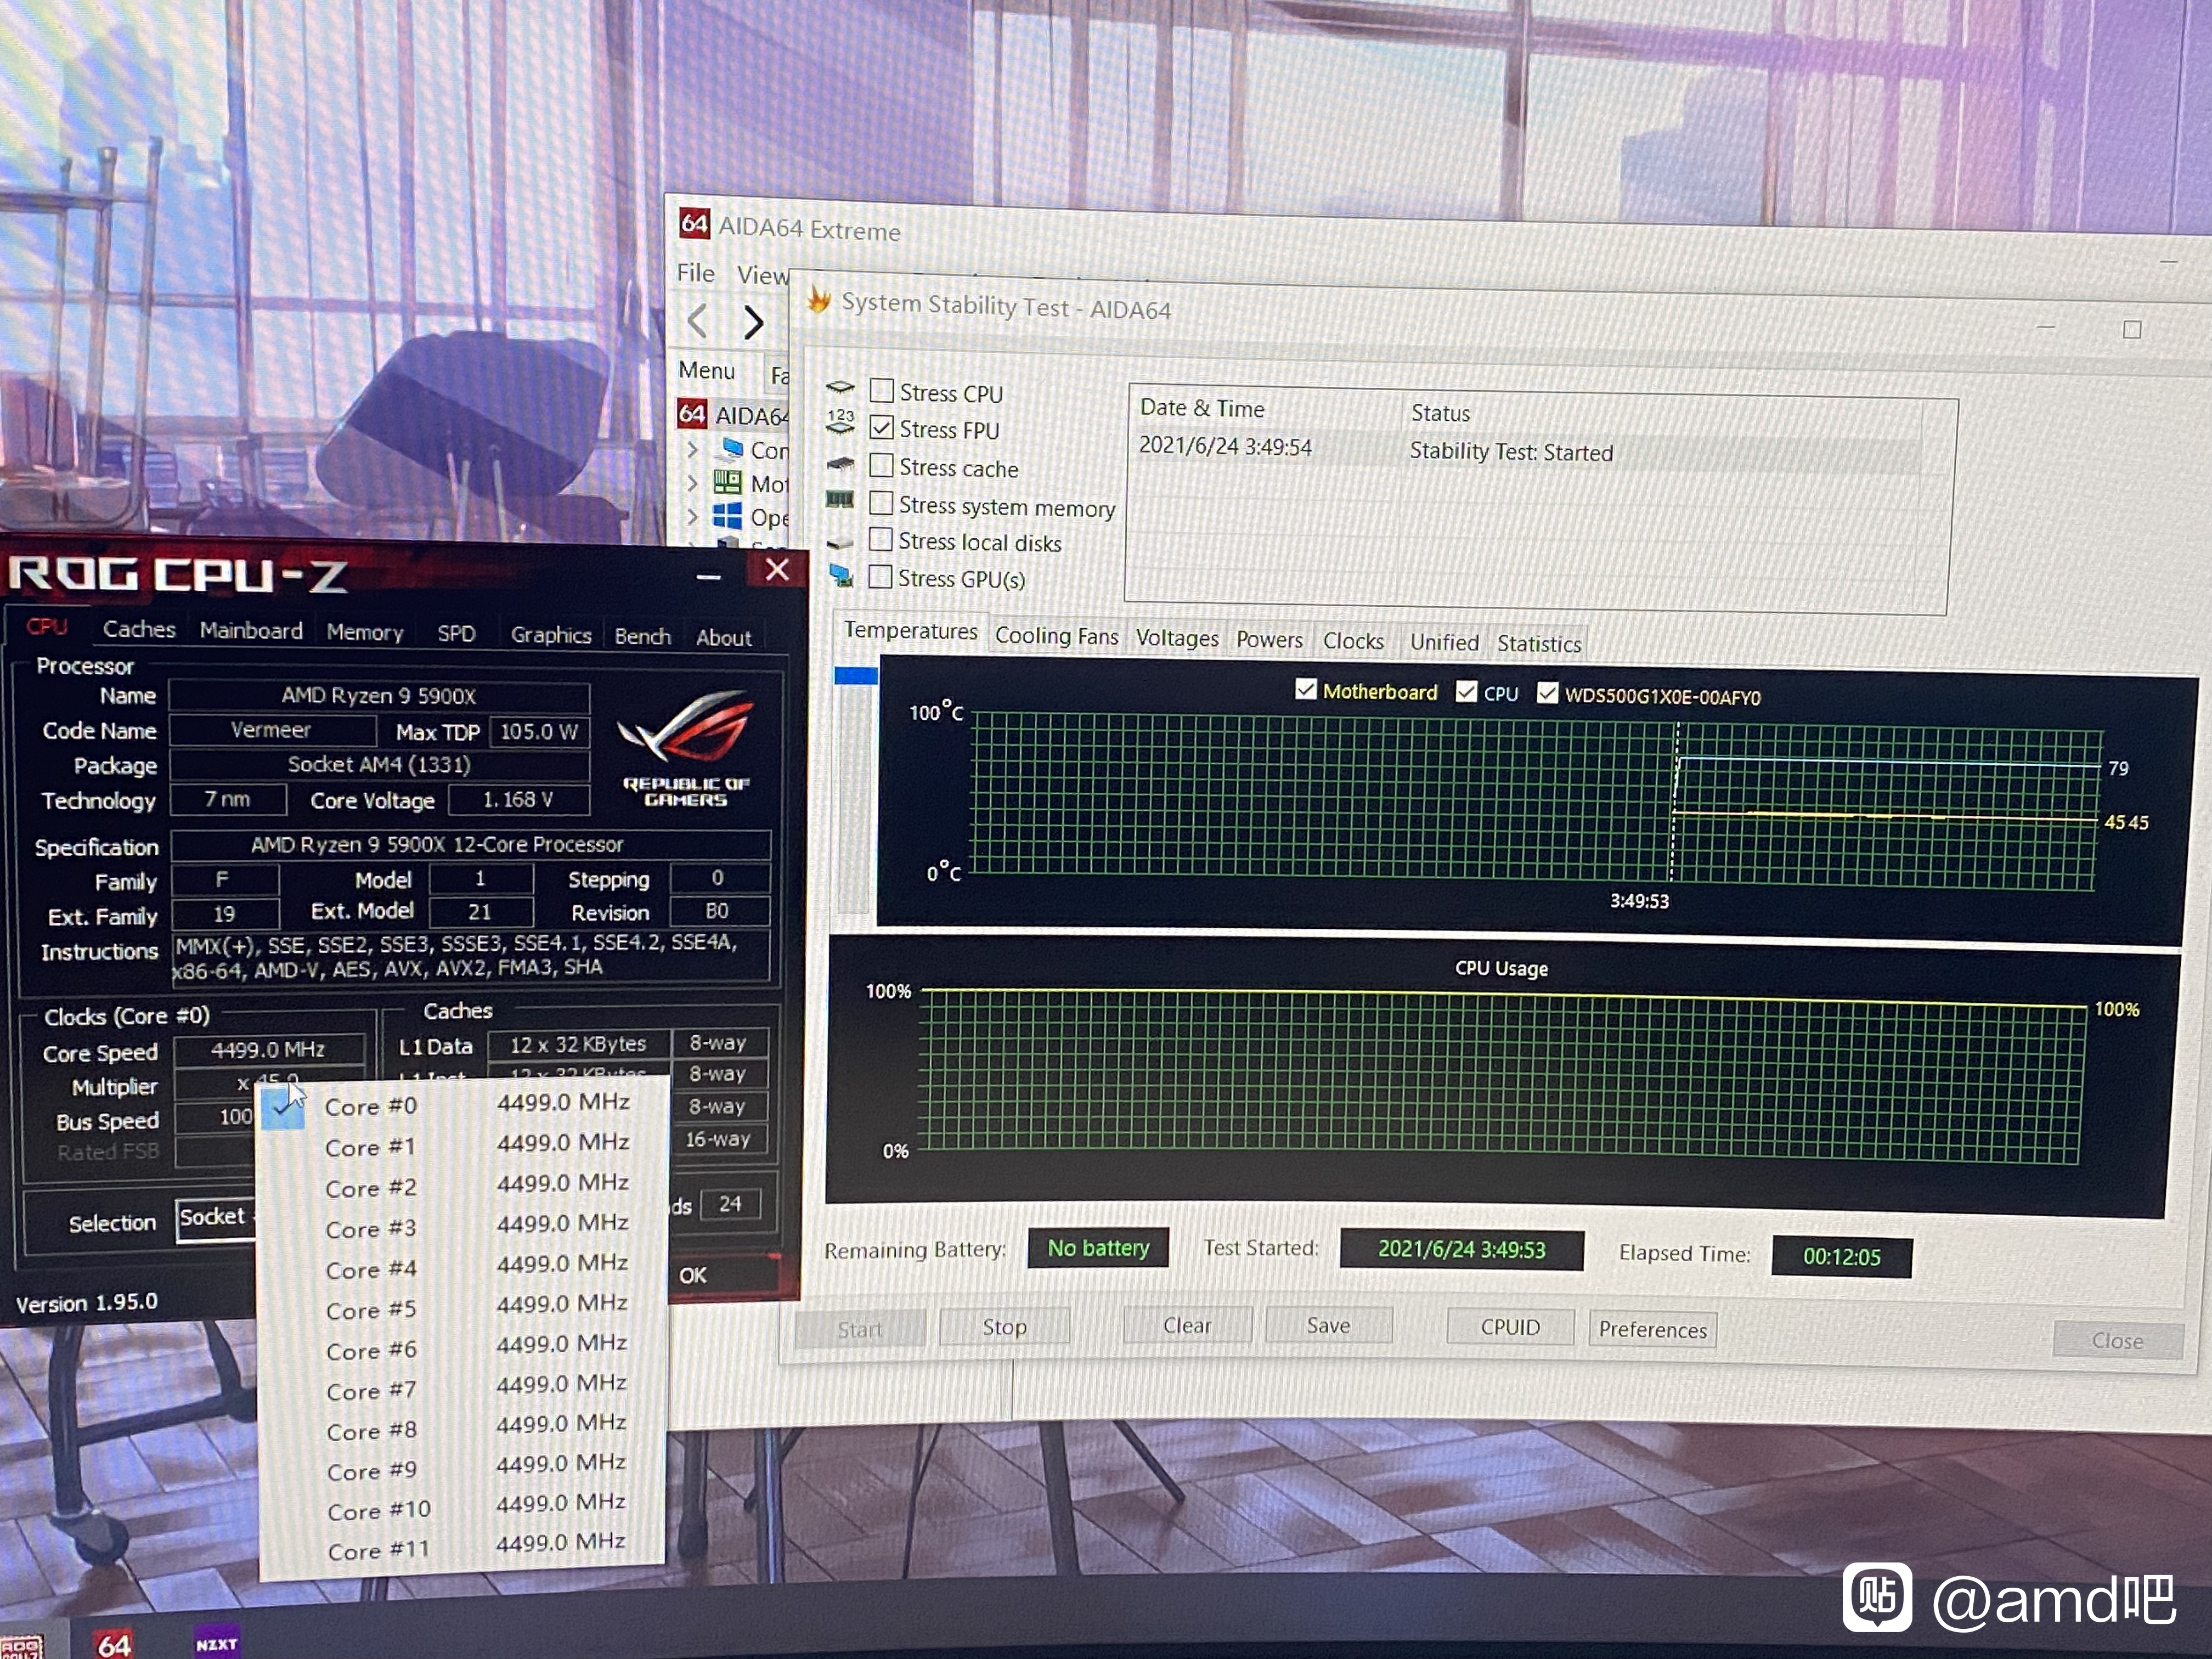Click the blue selector bar left of temperature graph

tap(856, 676)
